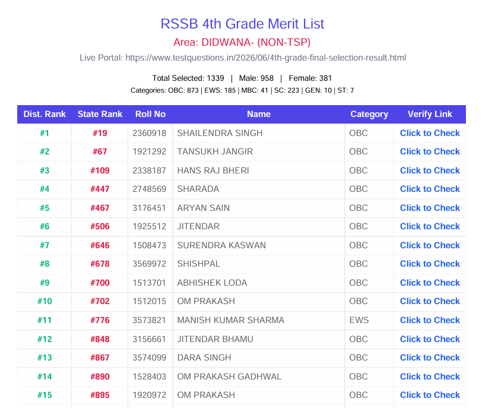Click roll number 2748569
Viewport: 495px width, 408px height.
coord(150,189)
